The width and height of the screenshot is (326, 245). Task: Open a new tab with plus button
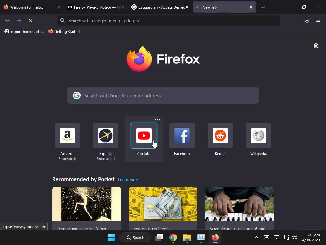(263, 7)
